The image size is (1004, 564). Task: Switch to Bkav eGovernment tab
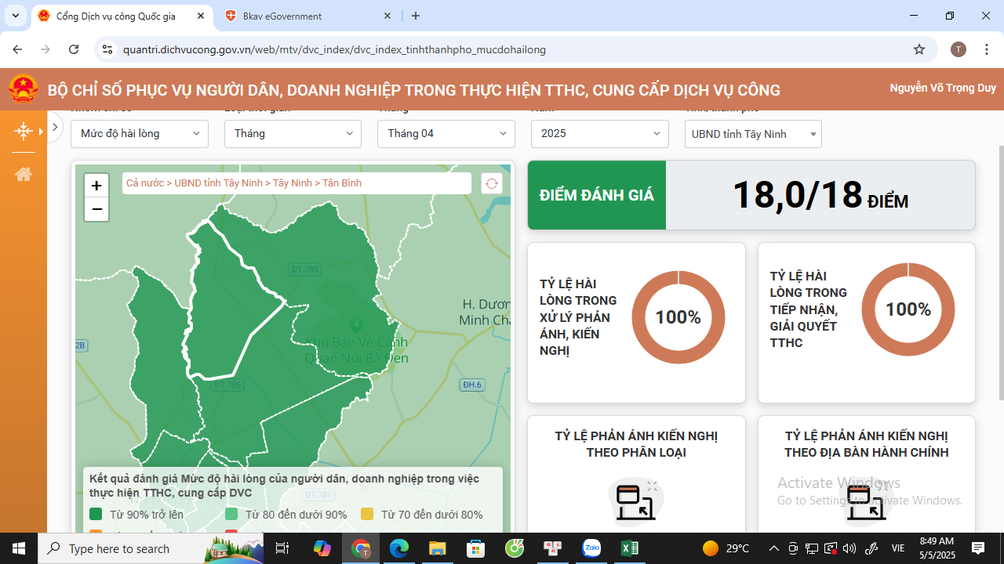308,16
